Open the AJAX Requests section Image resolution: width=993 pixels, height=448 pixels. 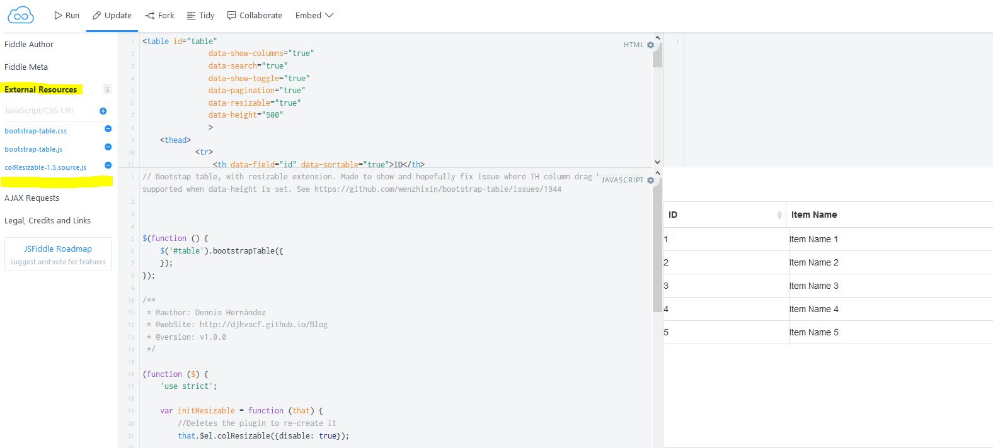click(32, 198)
